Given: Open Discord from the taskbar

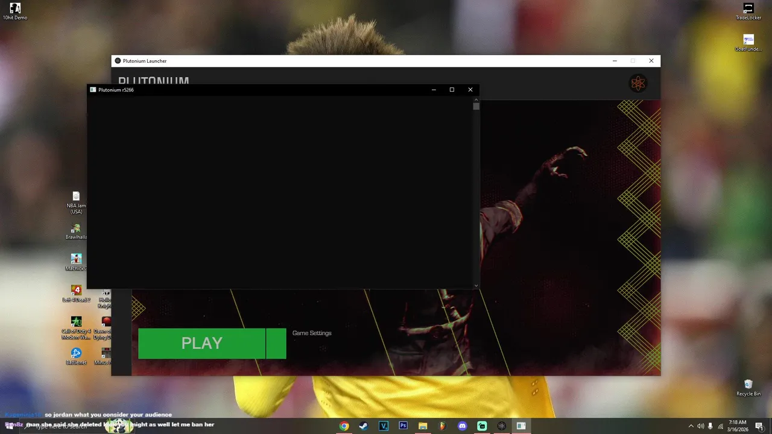Looking at the screenshot, I should click(x=462, y=426).
